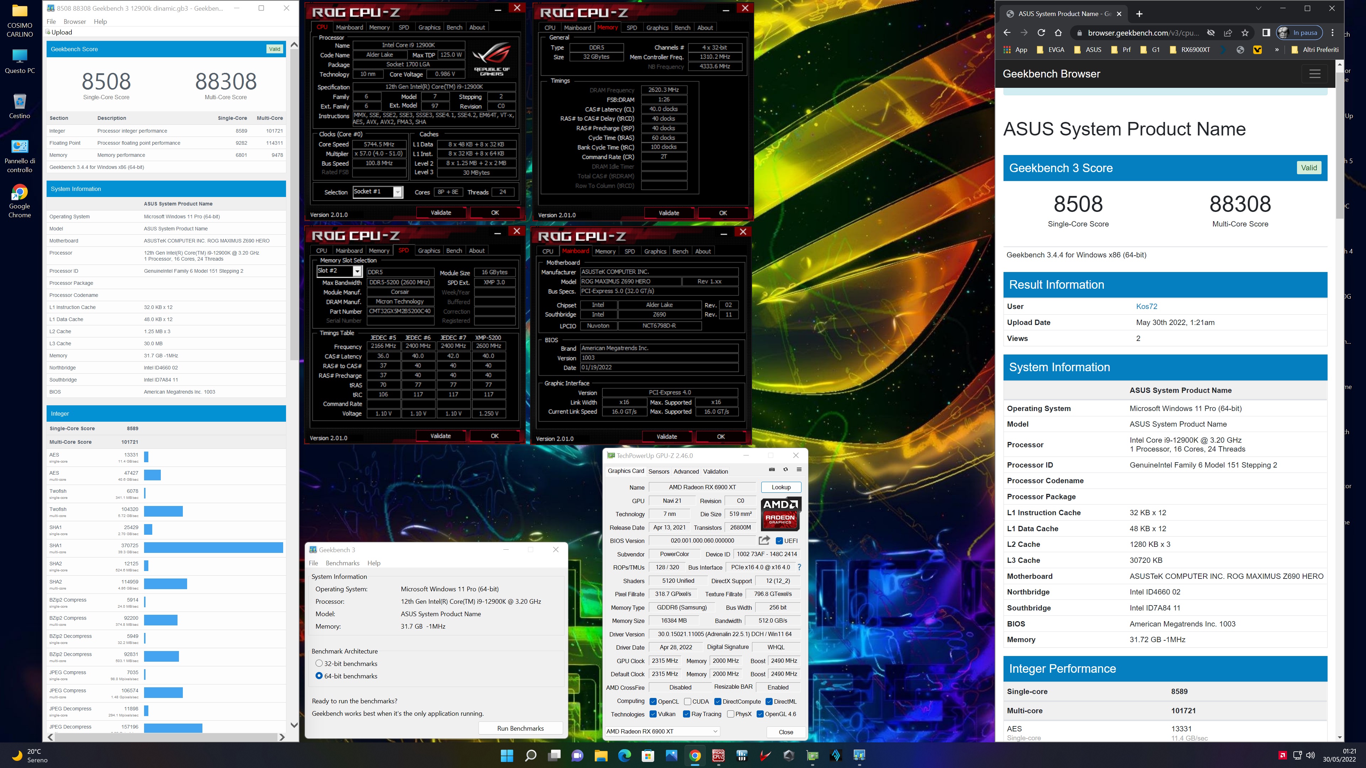Select the 32-bit benchmarks radio button
The image size is (1366, 768).
pyautogui.click(x=319, y=663)
